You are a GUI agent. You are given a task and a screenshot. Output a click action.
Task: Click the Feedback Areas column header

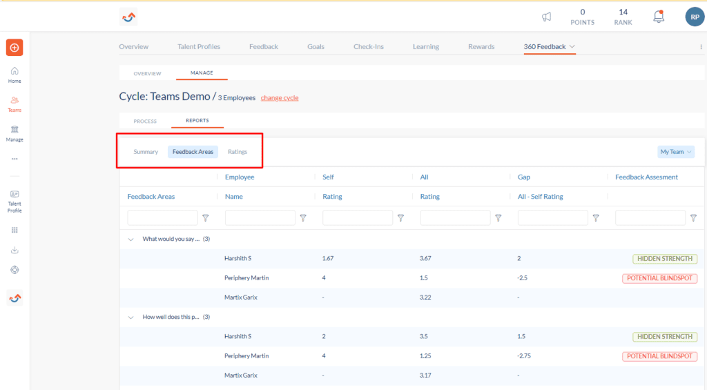point(151,197)
